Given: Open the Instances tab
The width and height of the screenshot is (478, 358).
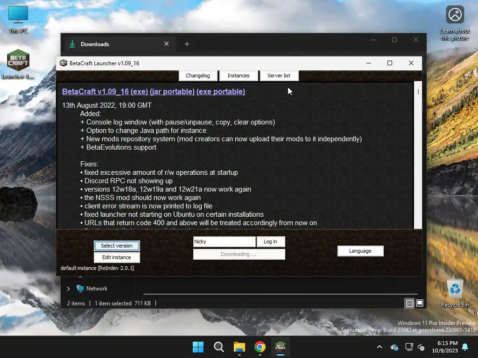Looking at the screenshot, I should tap(239, 76).
